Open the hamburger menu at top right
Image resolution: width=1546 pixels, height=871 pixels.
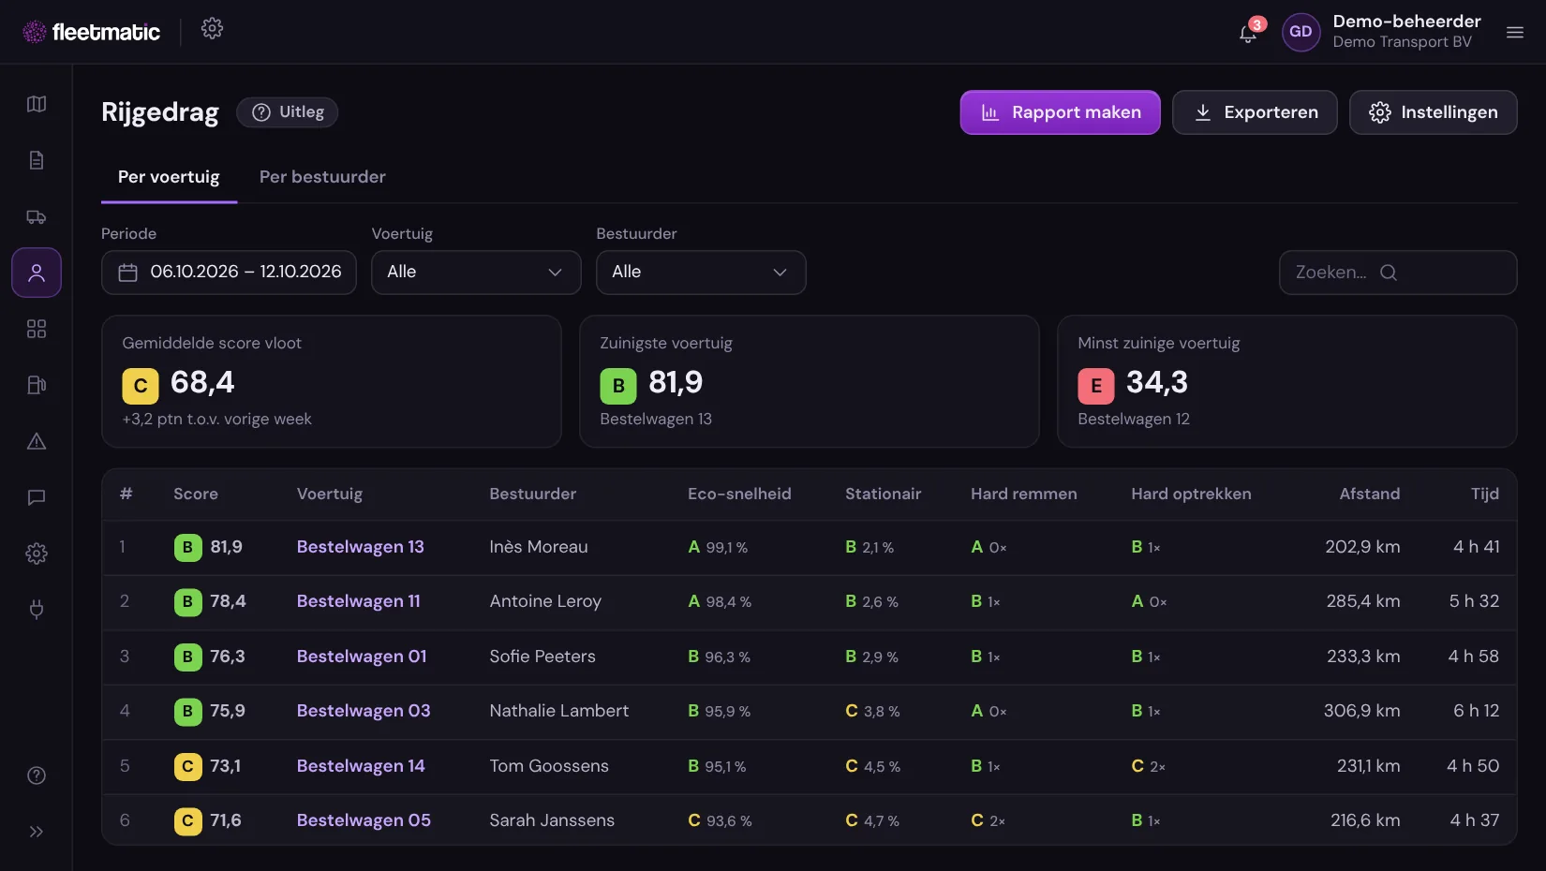coord(1515,32)
